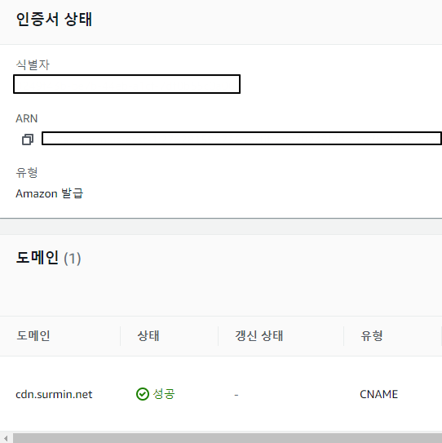Click the 도메인 column header
The height and width of the screenshot is (443, 442).
pyautogui.click(x=33, y=335)
